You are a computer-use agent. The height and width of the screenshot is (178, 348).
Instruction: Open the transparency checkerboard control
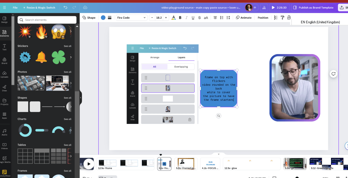pyautogui.click(x=276, y=18)
